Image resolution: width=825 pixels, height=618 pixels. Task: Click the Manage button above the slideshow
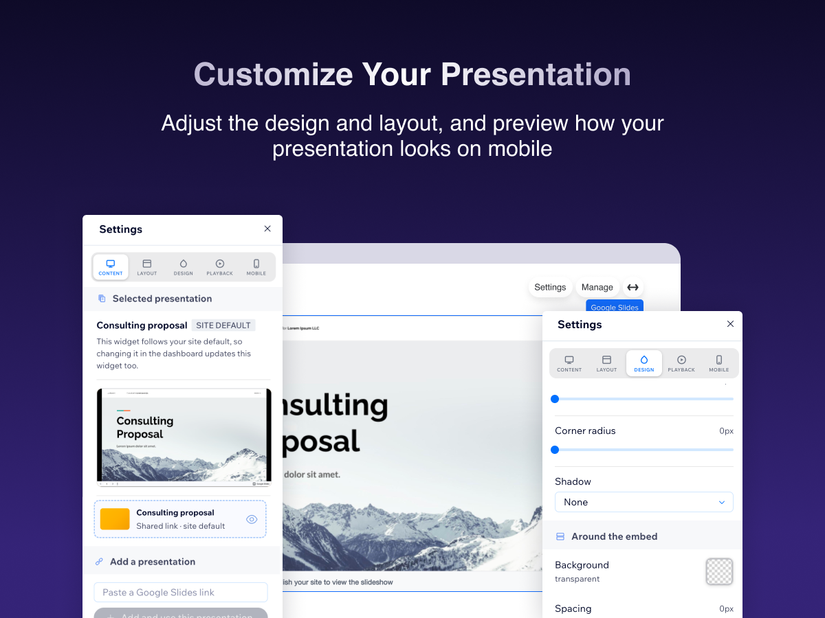click(597, 287)
